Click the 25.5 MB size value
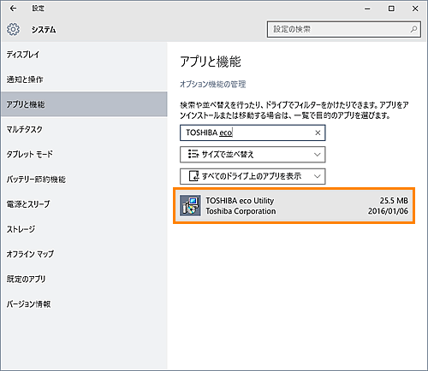428x371 pixels. point(394,201)
